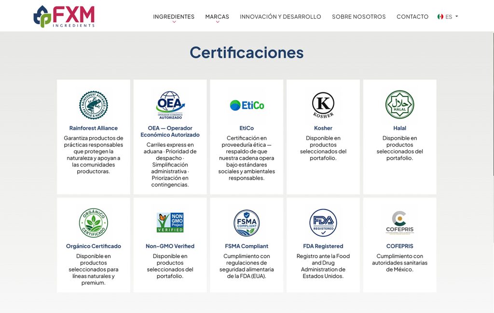This screenshot has width=494, height=313.
Task: Click the text 'Registro ante la Food and Drug'
Action: (323, 260)
